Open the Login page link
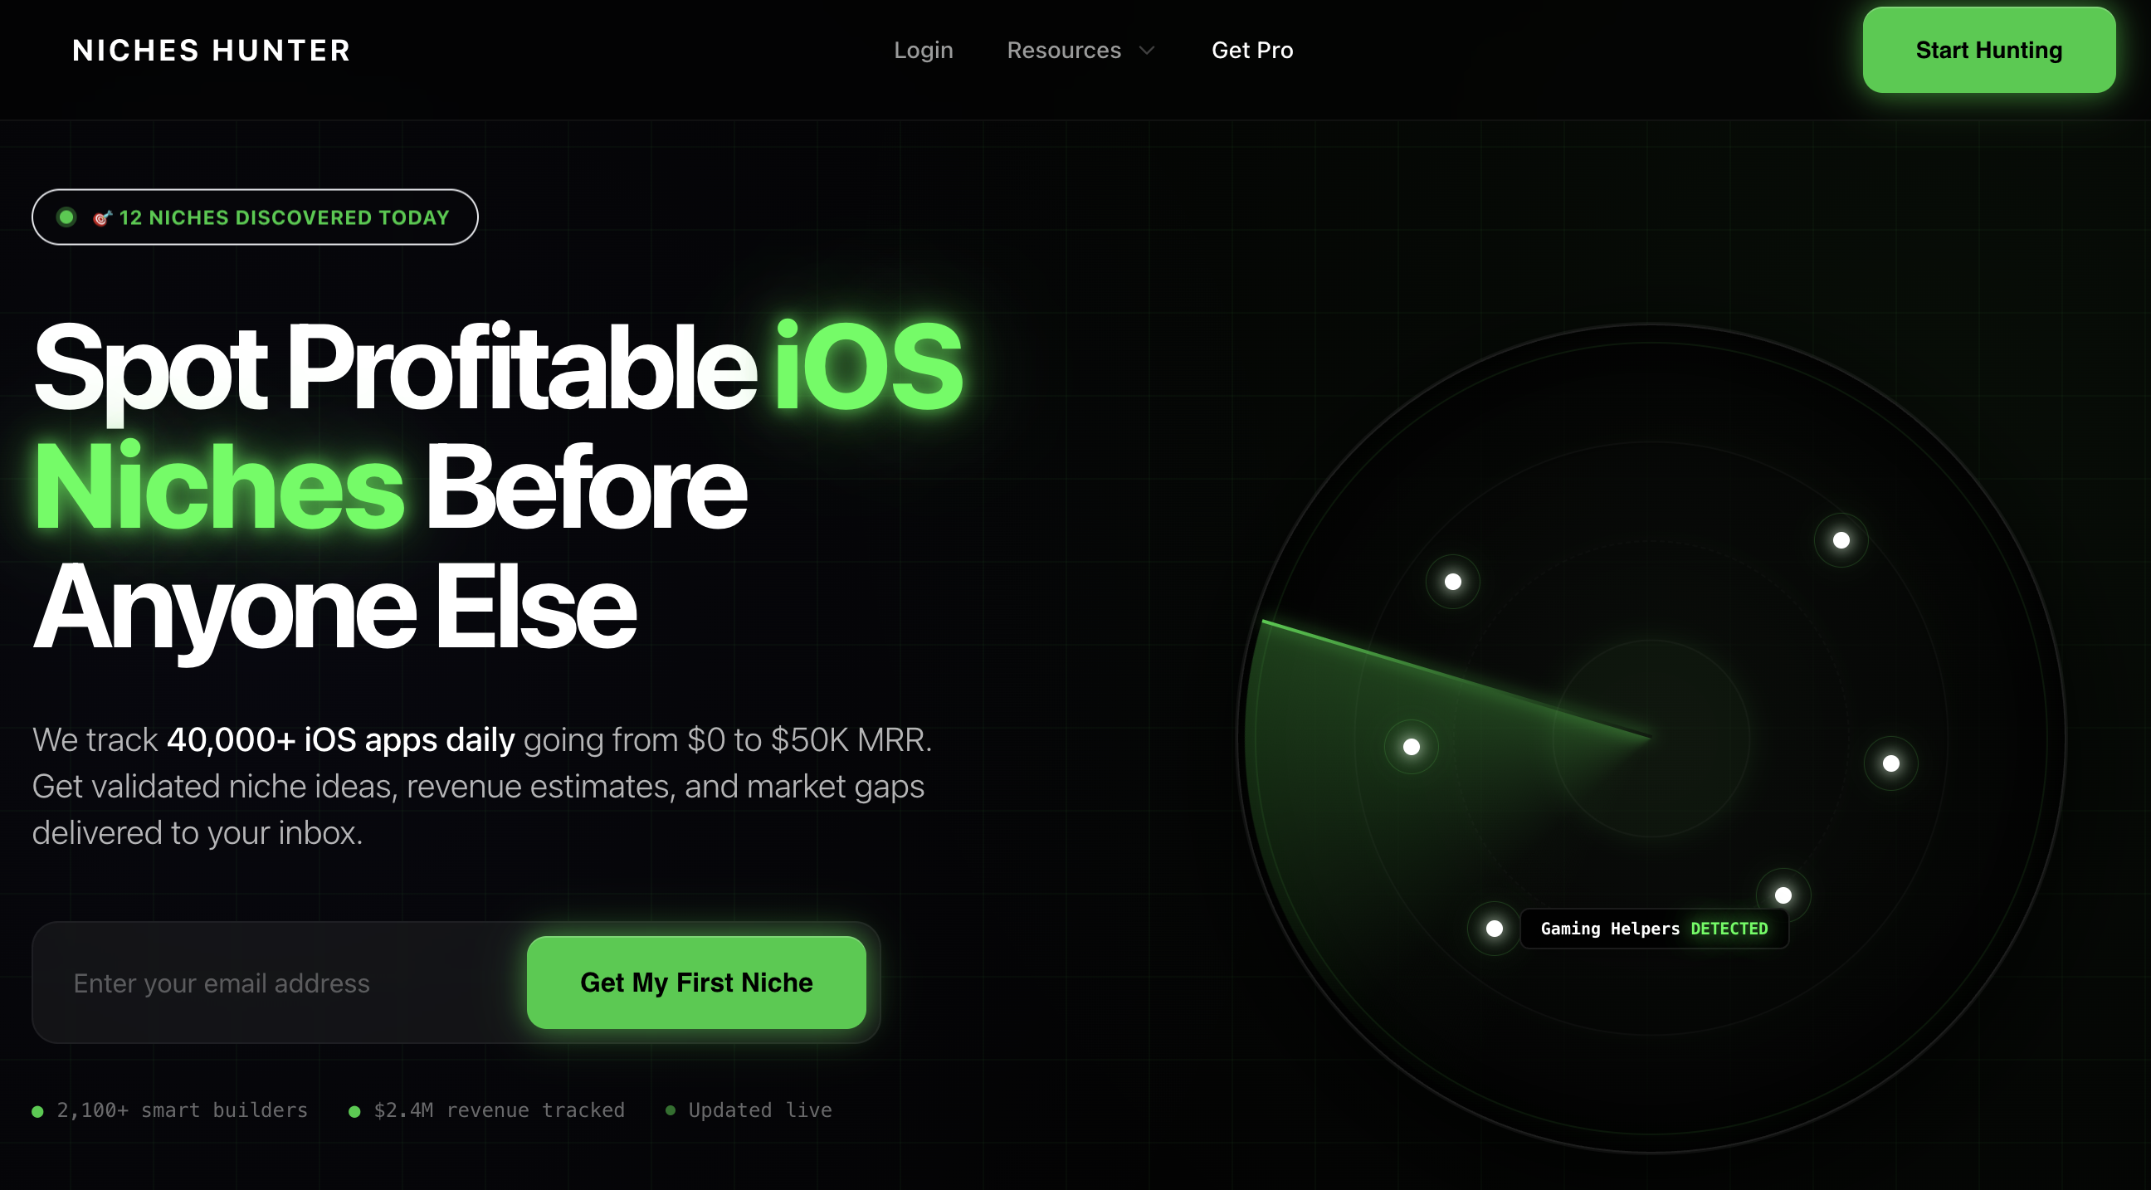 923,50
